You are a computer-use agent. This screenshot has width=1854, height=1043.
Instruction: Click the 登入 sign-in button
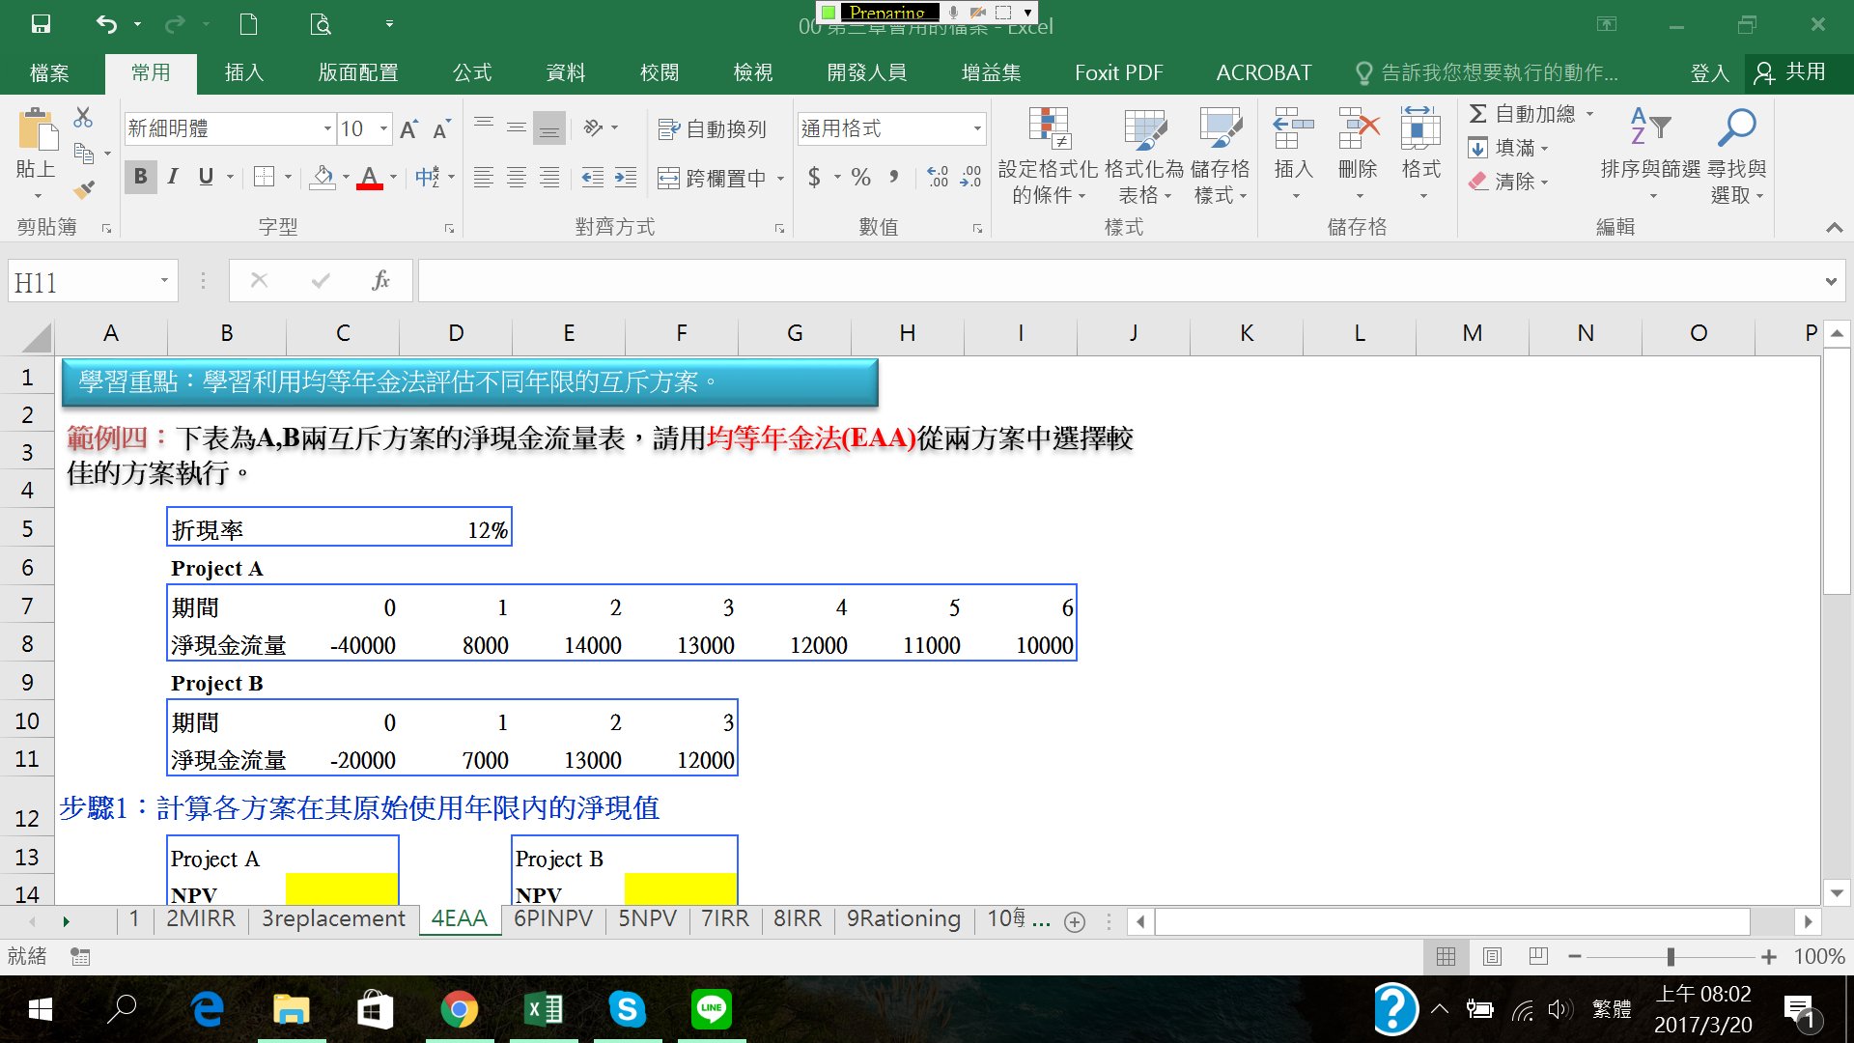[x=1709, y=72]
